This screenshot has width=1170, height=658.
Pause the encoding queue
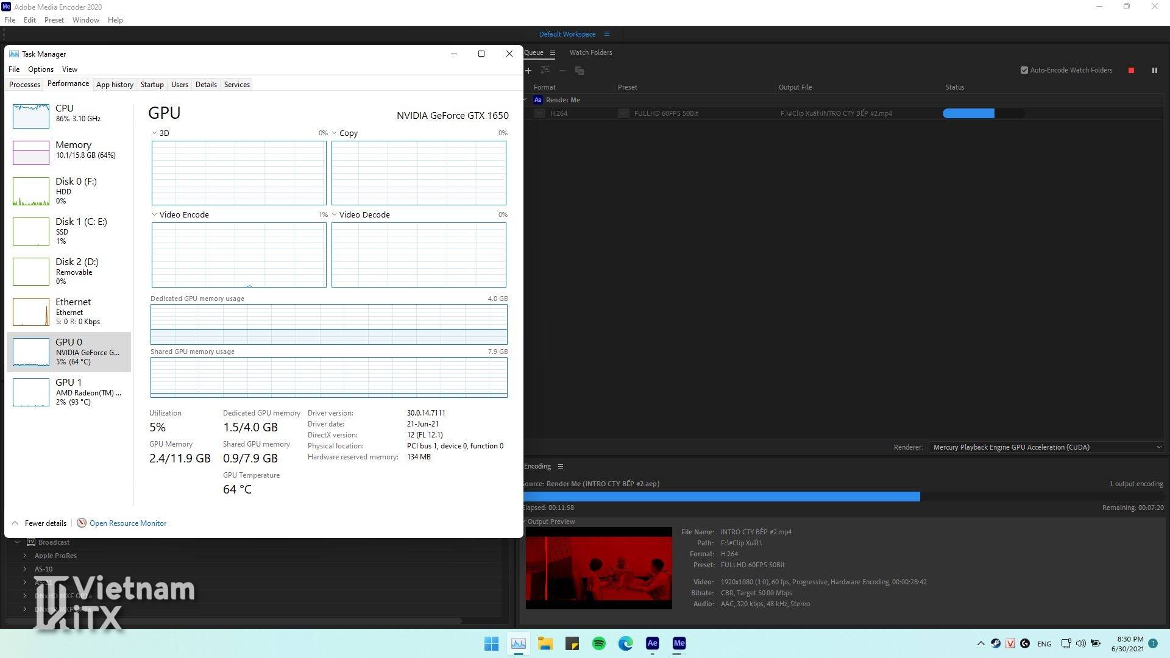click(x=1154, y=71)
